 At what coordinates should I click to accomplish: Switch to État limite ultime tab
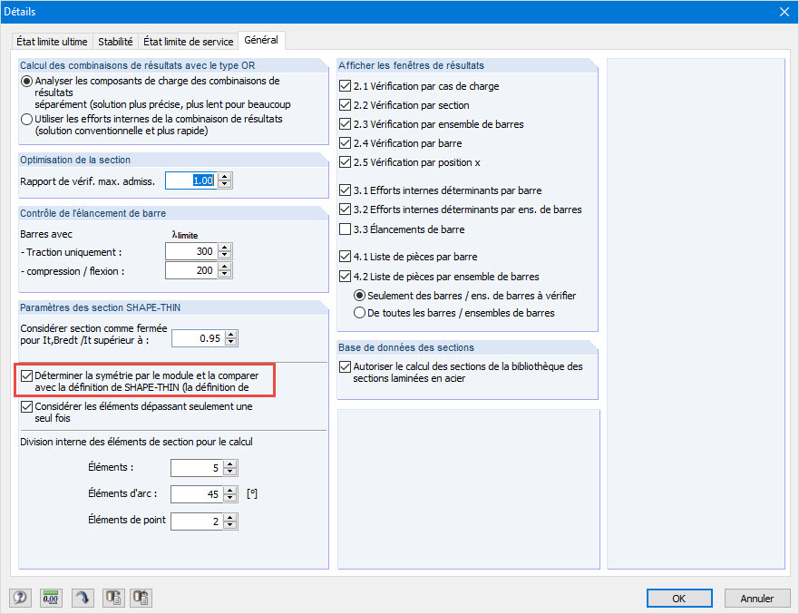[52, 42]
